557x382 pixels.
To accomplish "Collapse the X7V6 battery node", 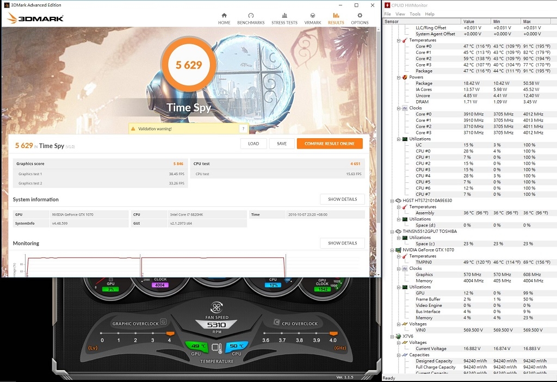I will tap(392, 336).
